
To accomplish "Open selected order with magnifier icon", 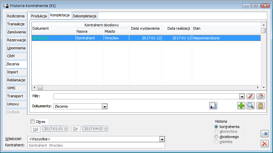I will (x=251, y=106).
